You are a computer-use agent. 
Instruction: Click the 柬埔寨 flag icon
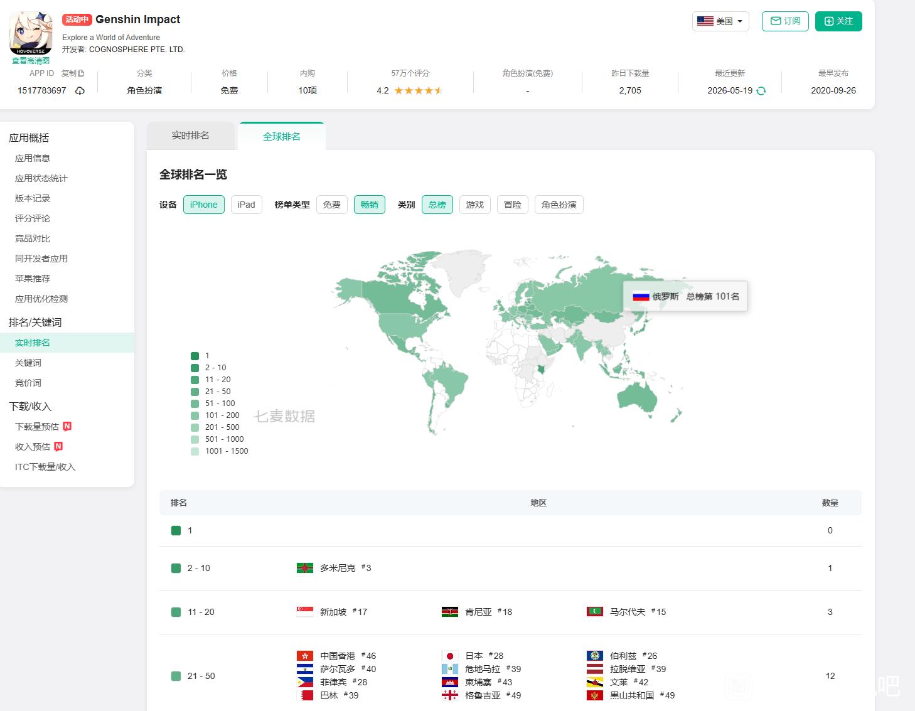(450, 682)
